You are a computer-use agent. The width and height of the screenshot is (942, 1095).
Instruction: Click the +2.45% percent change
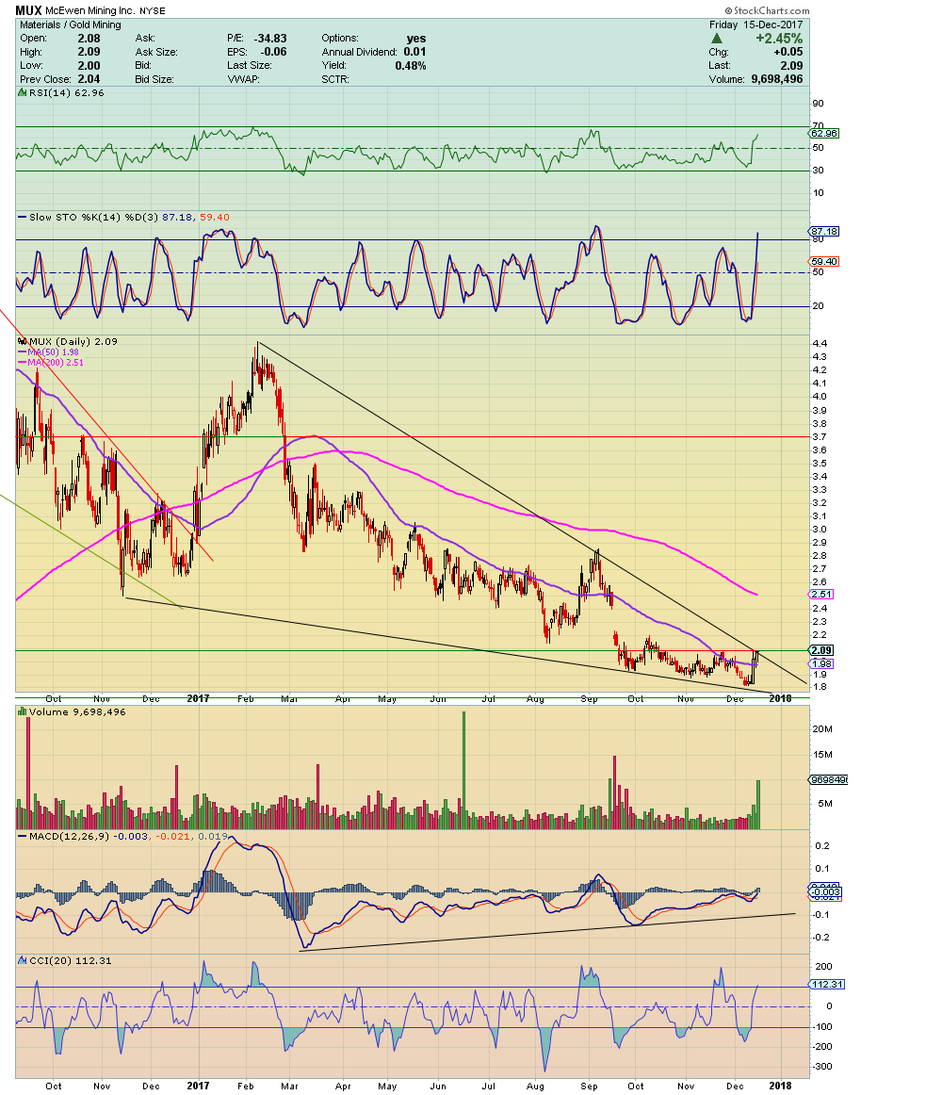(779, 39)
